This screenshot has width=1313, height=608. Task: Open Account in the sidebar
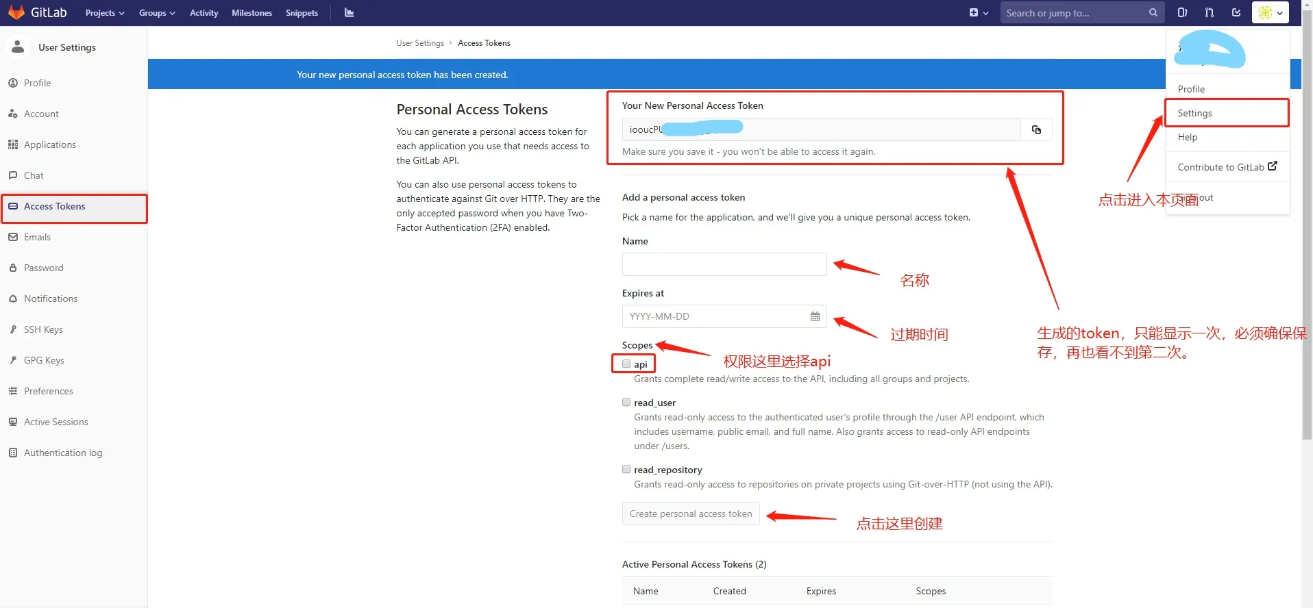pyautogui.click(x=41, y=114)
